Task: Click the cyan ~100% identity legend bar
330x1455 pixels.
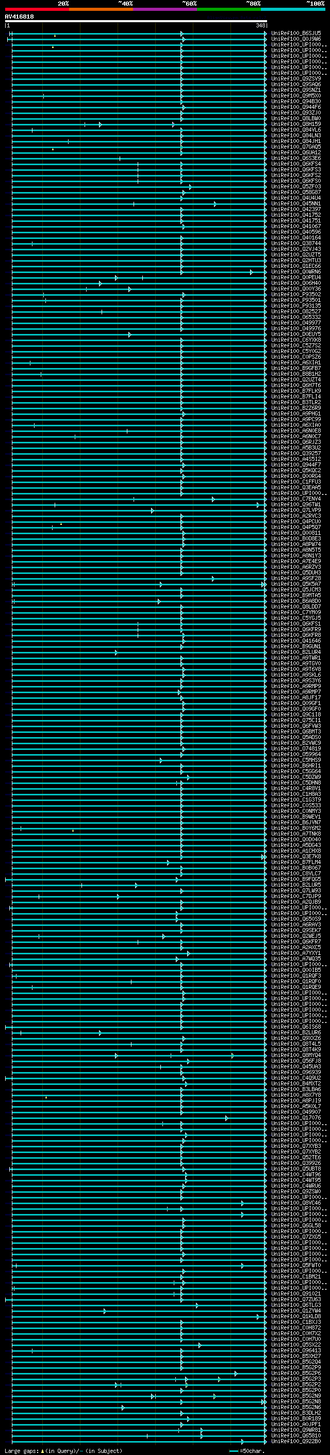Action: (293, 10)
